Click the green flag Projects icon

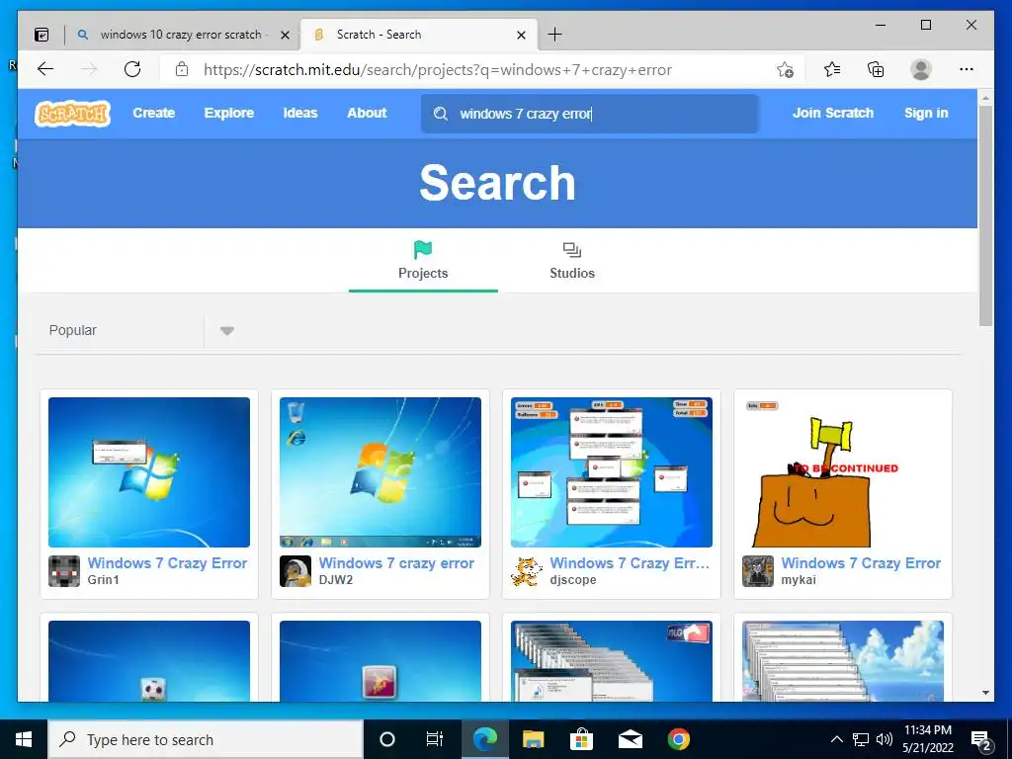coord(423,249)
